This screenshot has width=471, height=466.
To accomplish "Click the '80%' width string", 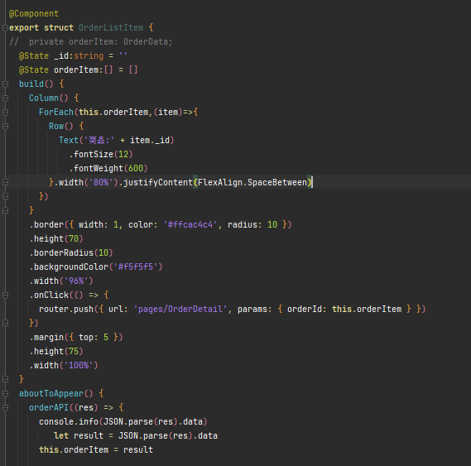I will tap(101, 182).
